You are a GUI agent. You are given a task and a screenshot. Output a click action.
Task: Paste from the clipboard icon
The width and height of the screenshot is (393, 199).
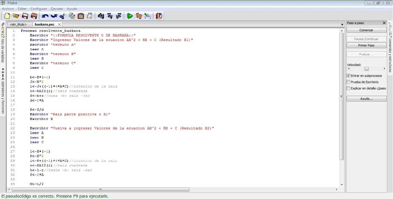point(81,16)
